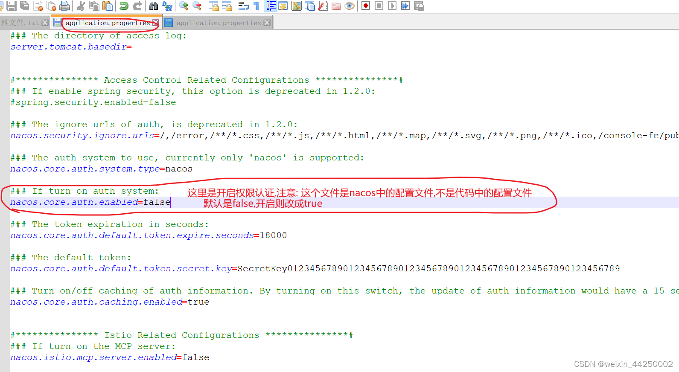Zoom in with the magnifier plus icon
This screenshot has height=372, width=679.
click(184, 6)
